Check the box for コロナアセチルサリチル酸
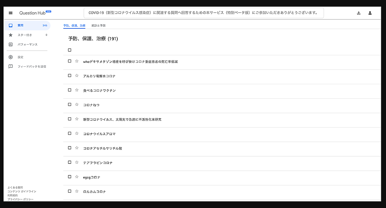The image size is (386, 208). (x=69, y=148)
